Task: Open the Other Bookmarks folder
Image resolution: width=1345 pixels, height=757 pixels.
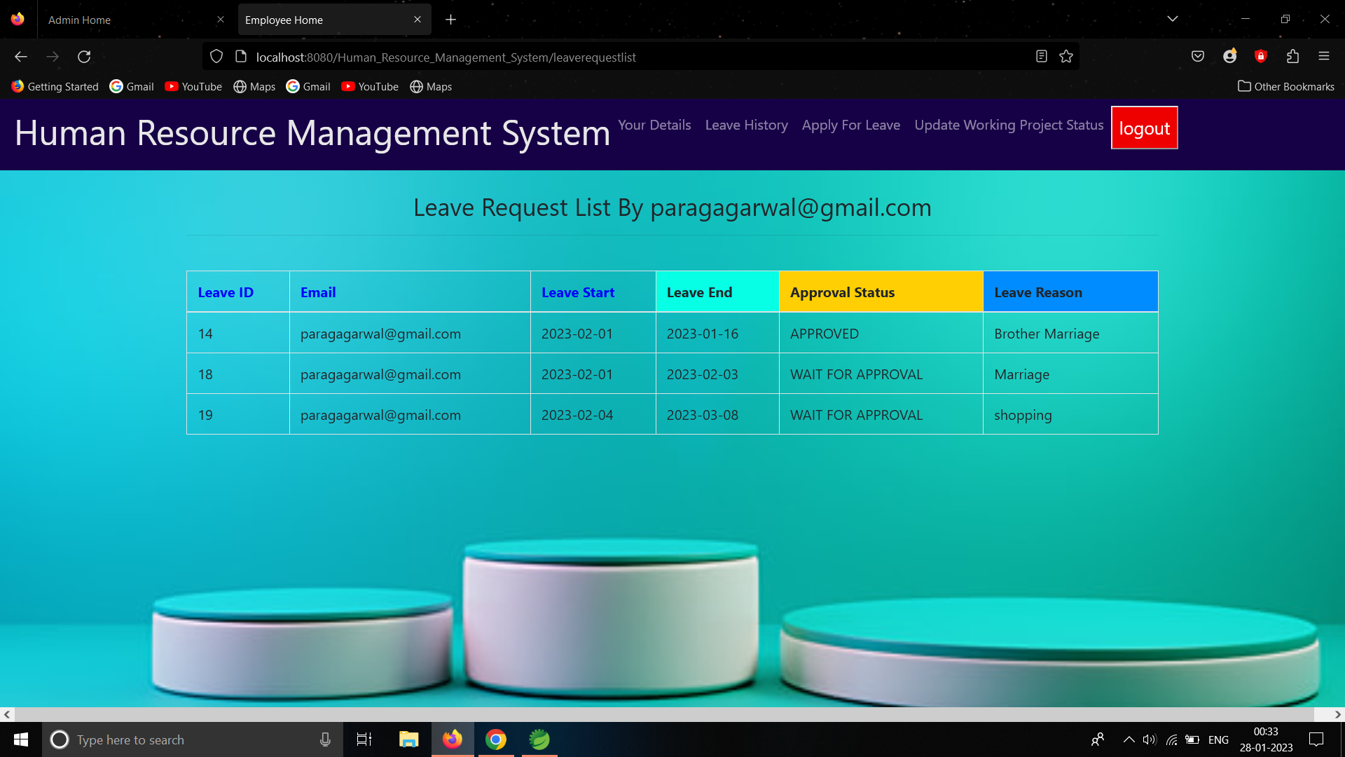Action: 1286,86
